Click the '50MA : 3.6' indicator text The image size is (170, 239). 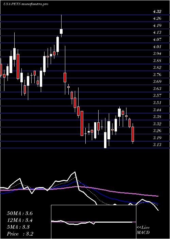pyautogui.click(x=20, y=213)
